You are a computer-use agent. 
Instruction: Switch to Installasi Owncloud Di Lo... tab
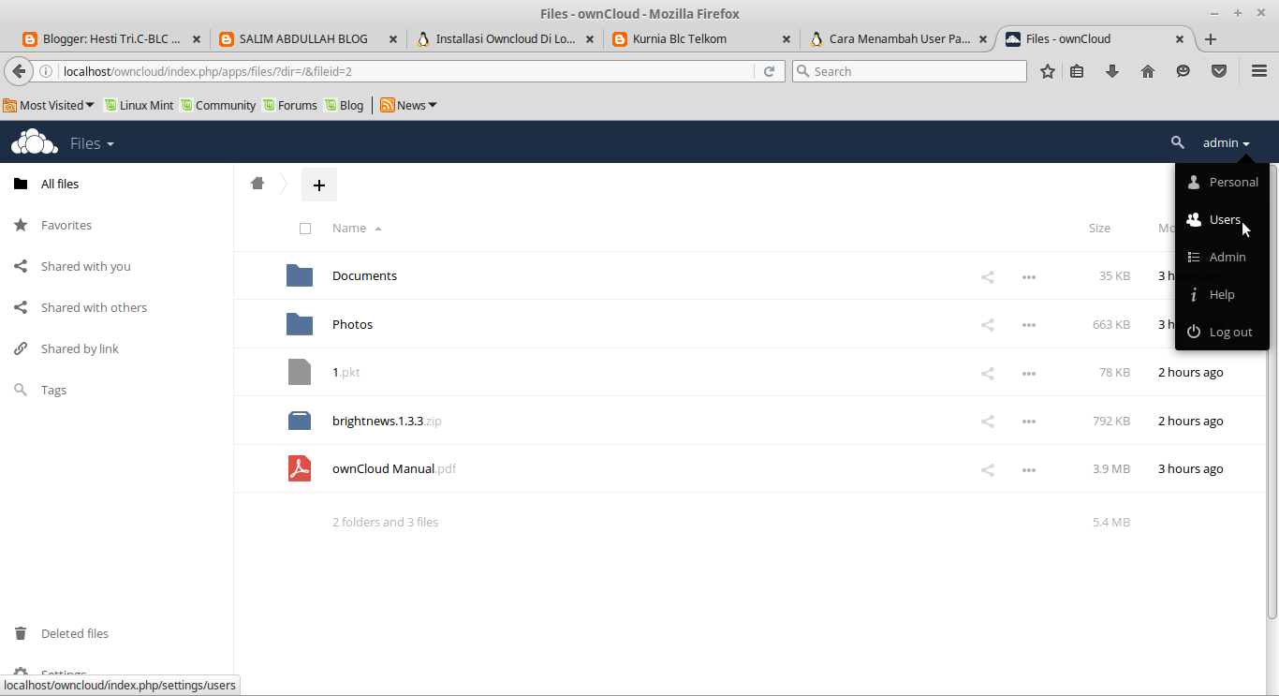[x=506, y=39]
